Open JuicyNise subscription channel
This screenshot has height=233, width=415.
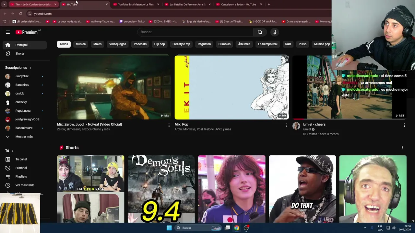tap(25, 76)
